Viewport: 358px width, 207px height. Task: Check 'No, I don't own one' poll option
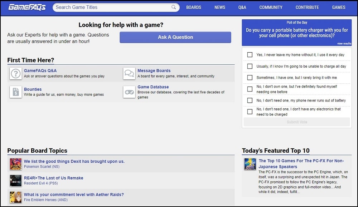click(x=250, y=89)
